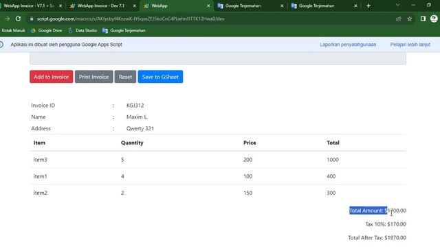
Task: Open the Google Terjemahan bookmark
Action: coord(124,30)
